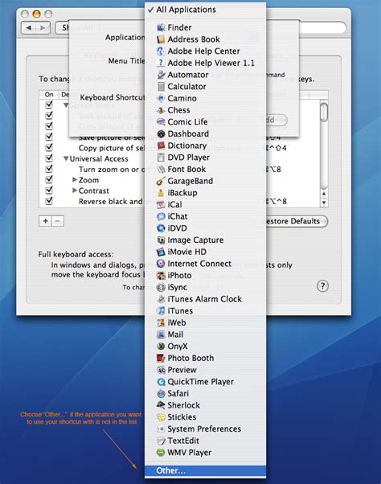Click the Address Book icon
The height and width of the screenshot is (484, 381).
(161, 39)
